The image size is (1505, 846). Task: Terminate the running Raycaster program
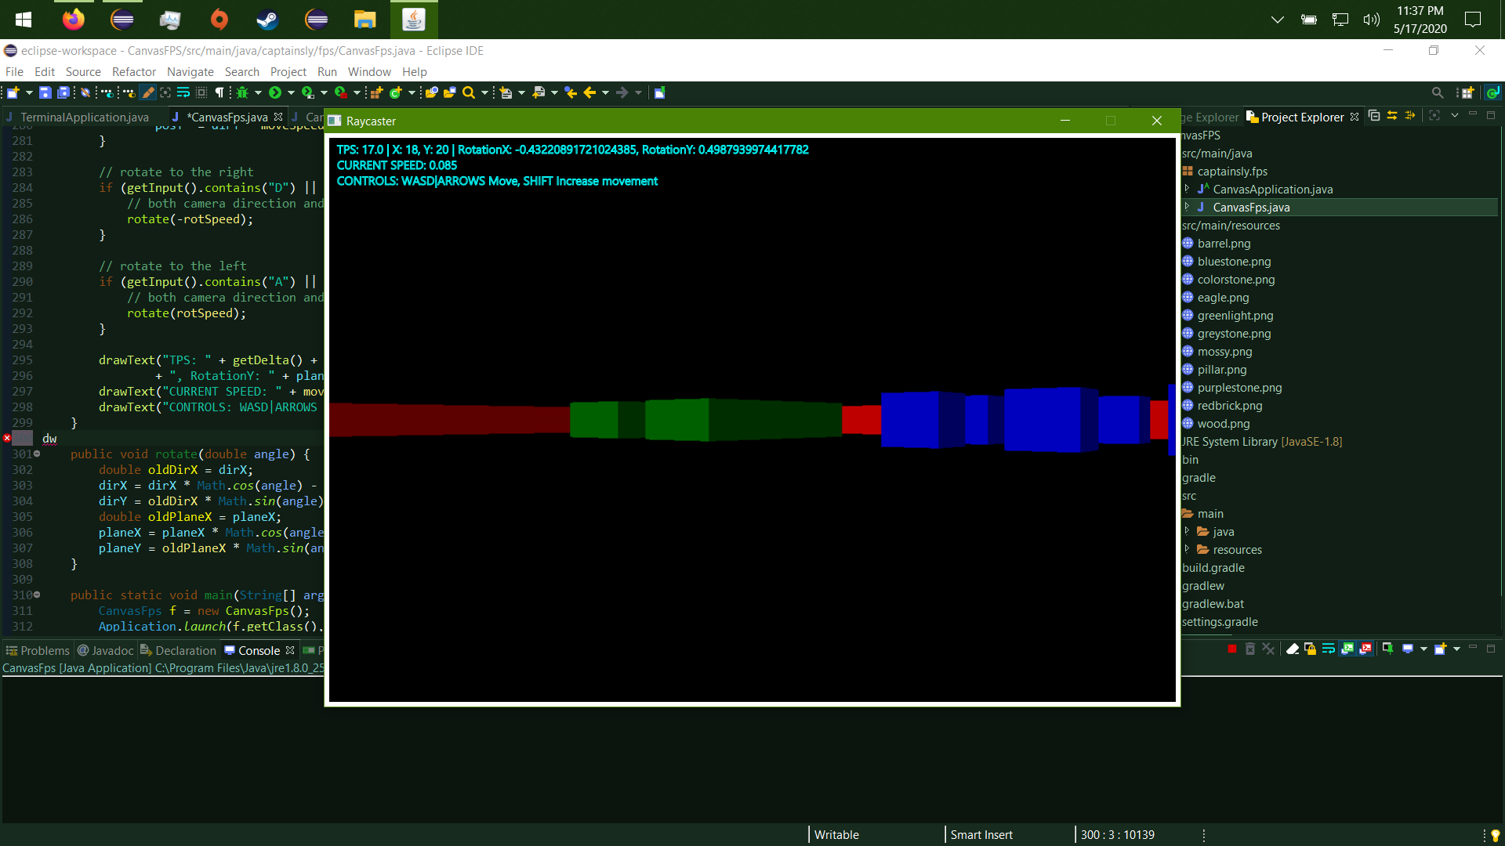(1231, 649)
